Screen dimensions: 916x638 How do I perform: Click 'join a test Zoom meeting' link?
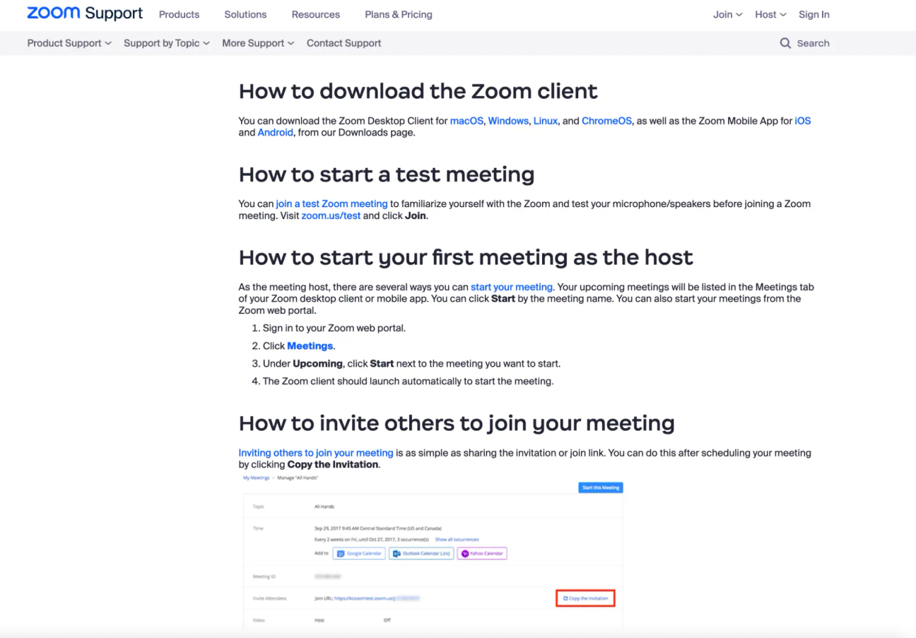point(331,203)
